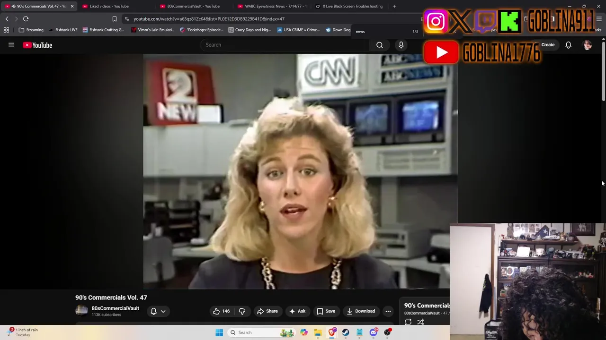Dislike this video
Screen dimensions: 606x340
point(242,311)
